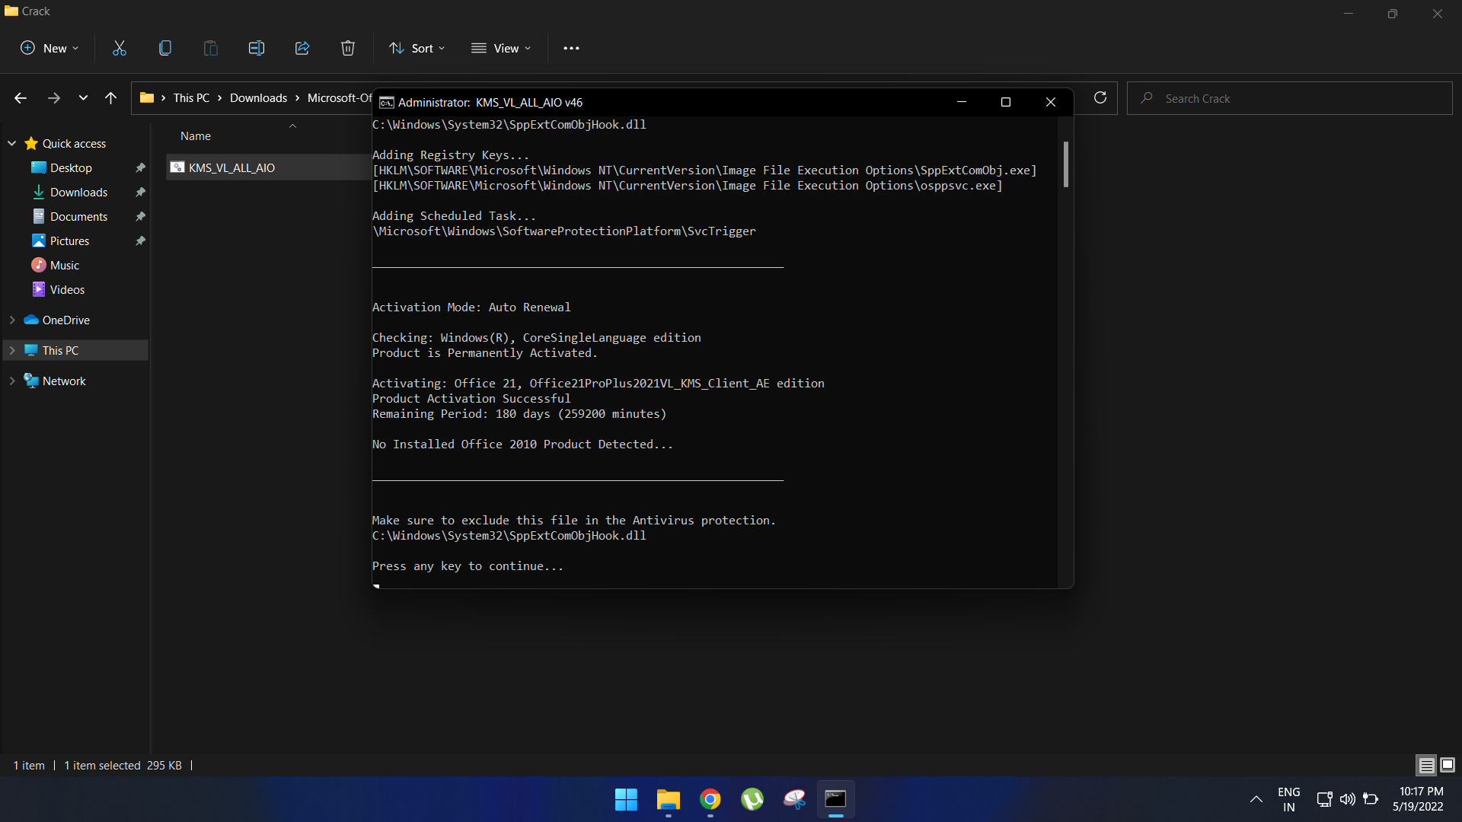This screenshot has height=822, width=1462.
Task: Collapse the Quick access tree node
Action: pos(12,143)
